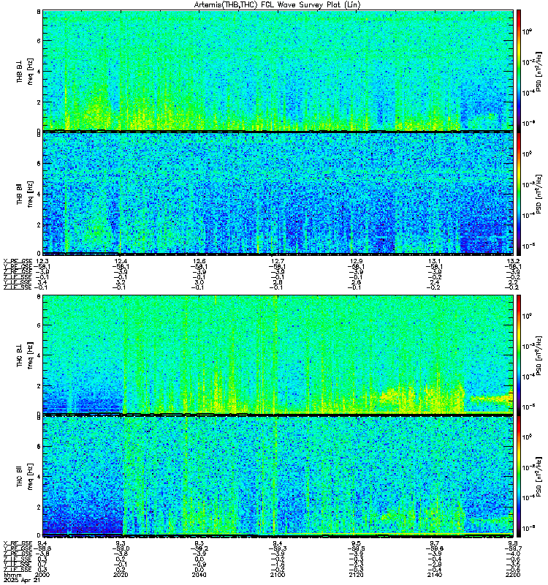The image size is (548, 585).
Task: Click the 2000 time tick label
Action: point(42,575)
